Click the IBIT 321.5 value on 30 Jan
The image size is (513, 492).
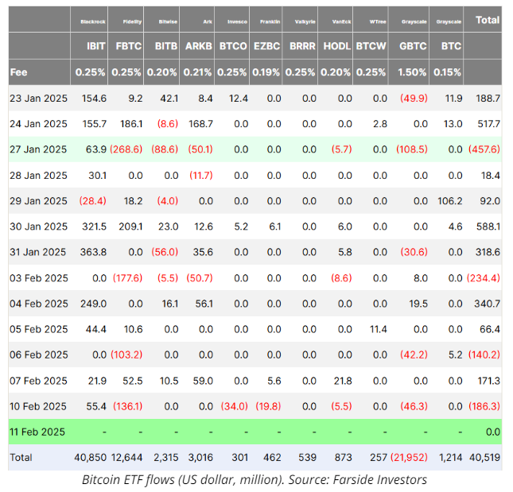94,227
